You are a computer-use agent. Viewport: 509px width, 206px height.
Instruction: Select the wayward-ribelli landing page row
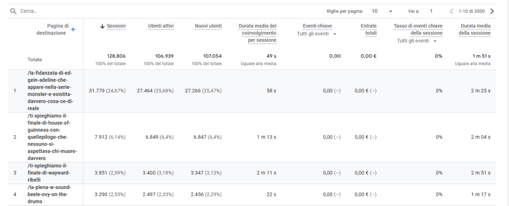(50, 172)
